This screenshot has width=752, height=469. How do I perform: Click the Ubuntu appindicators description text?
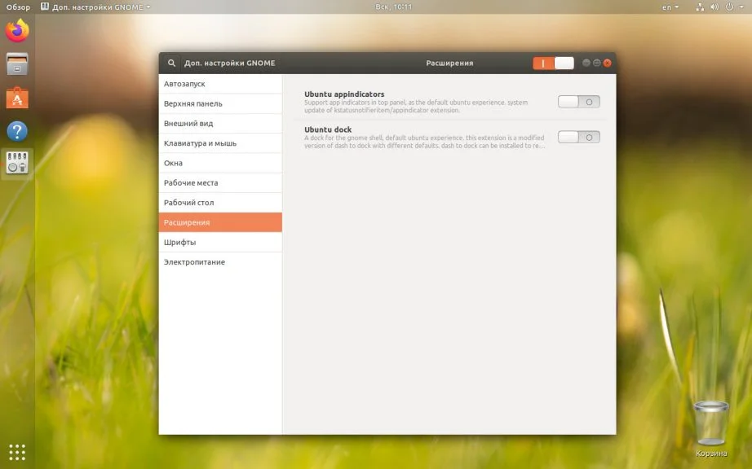pyautogui.click(x=416, y=106)
